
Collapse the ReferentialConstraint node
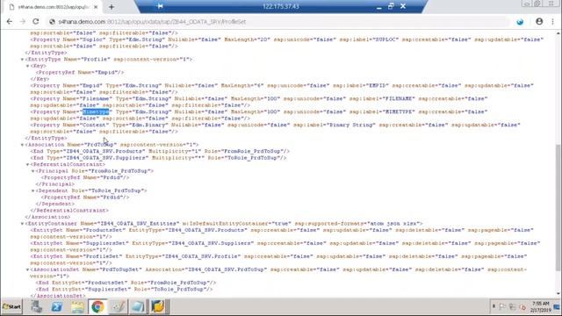pyautogui.click(x=27, y=164)
